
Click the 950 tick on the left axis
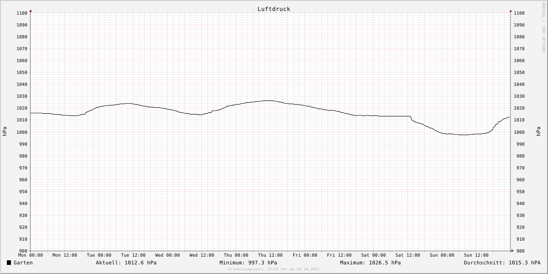pos(24,192)
